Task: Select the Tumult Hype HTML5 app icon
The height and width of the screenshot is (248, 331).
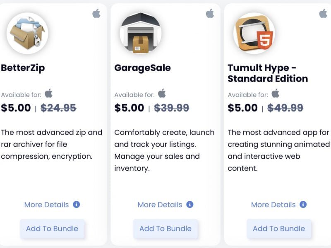Action: coord(254,33)
